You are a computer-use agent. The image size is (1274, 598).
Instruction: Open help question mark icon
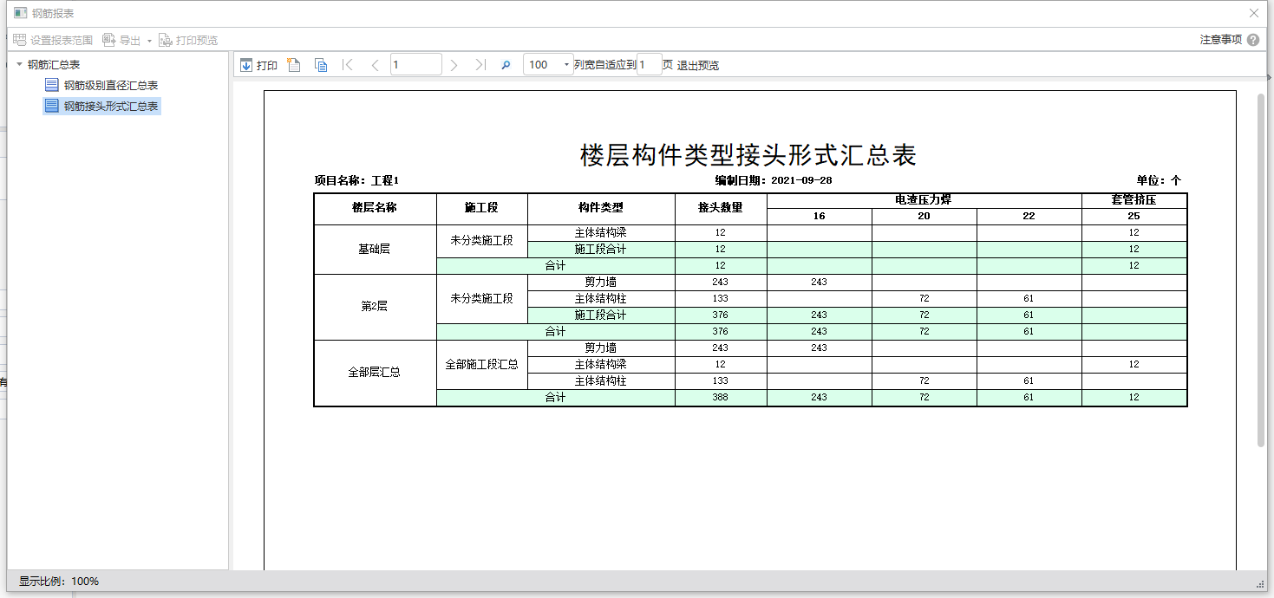[x=1253, y=40]
